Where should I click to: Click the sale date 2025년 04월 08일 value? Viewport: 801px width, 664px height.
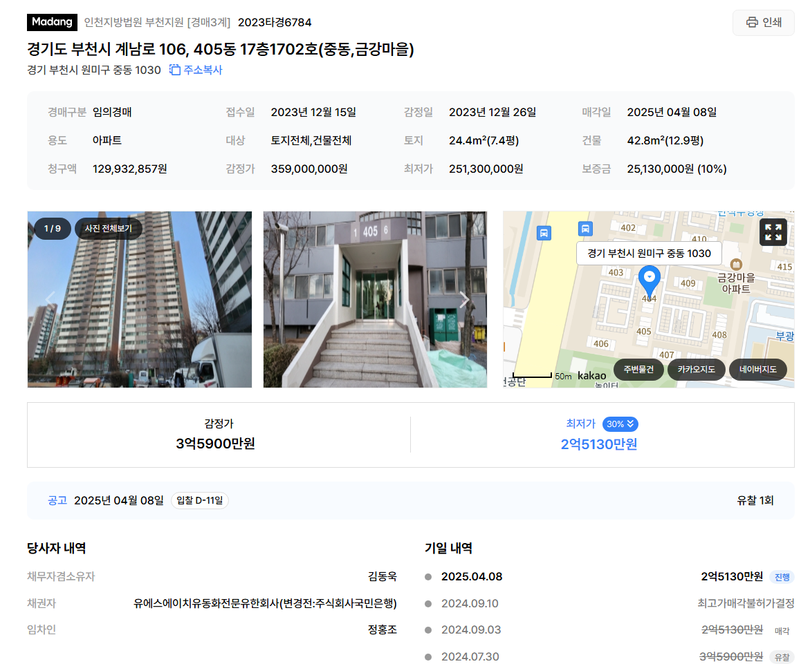point(672,113)
